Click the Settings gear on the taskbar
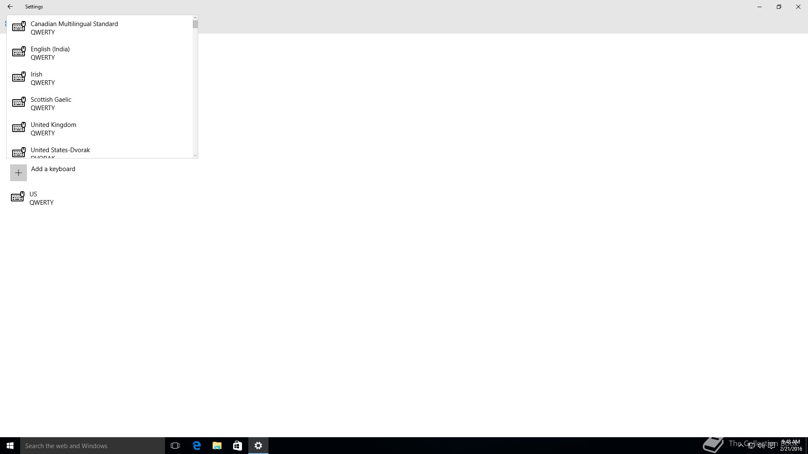The image size is (808, 454). coord(258,446)
